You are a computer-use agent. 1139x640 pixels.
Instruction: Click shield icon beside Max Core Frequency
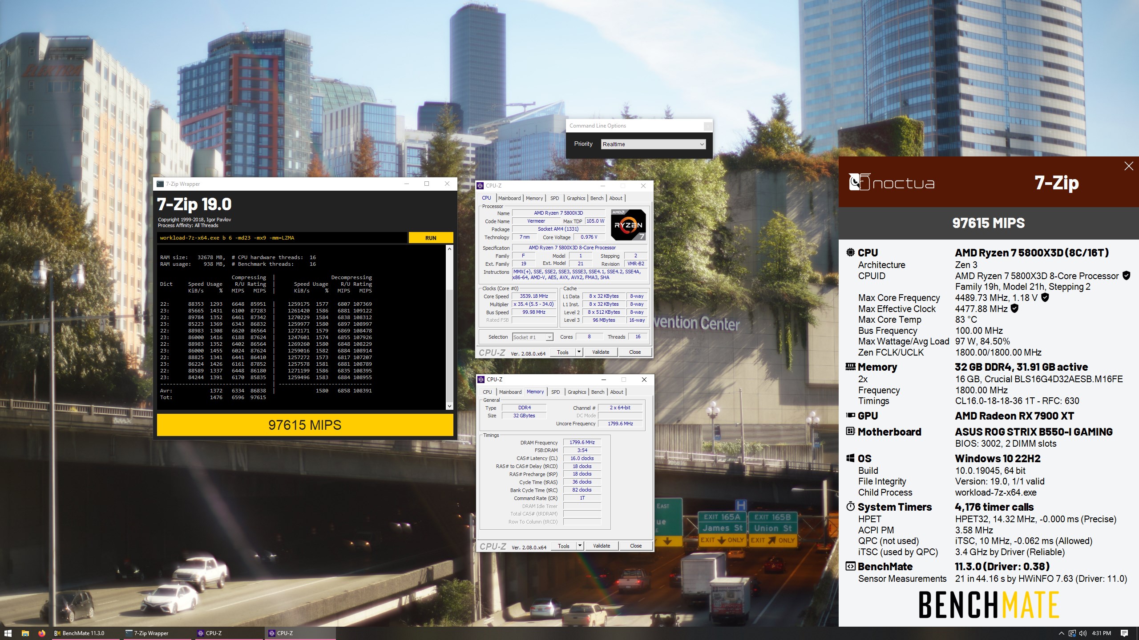pos(1045,297)
